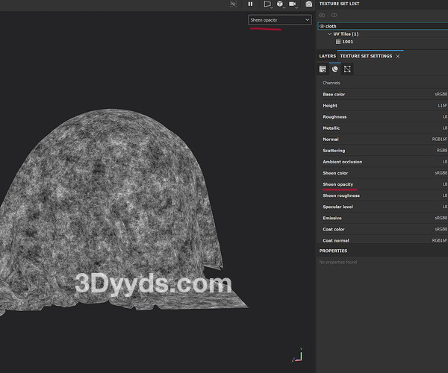
Task: Select the 1001 UV tile
Action: (x=347, y=42)
